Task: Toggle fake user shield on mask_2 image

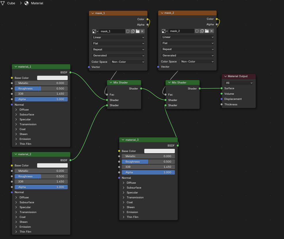Action: (x=197, y=31)
